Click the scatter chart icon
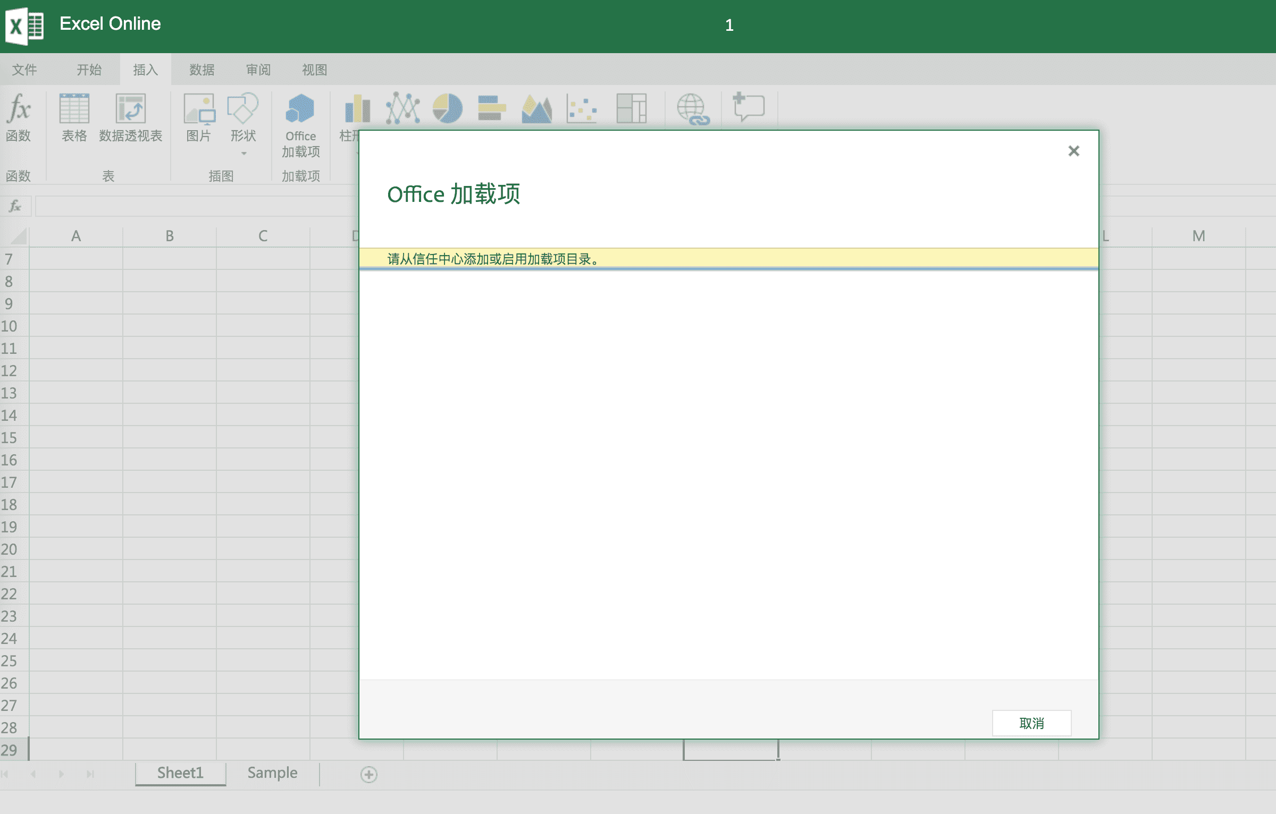This screenshot has width=1276, height=814. (581, 108)
